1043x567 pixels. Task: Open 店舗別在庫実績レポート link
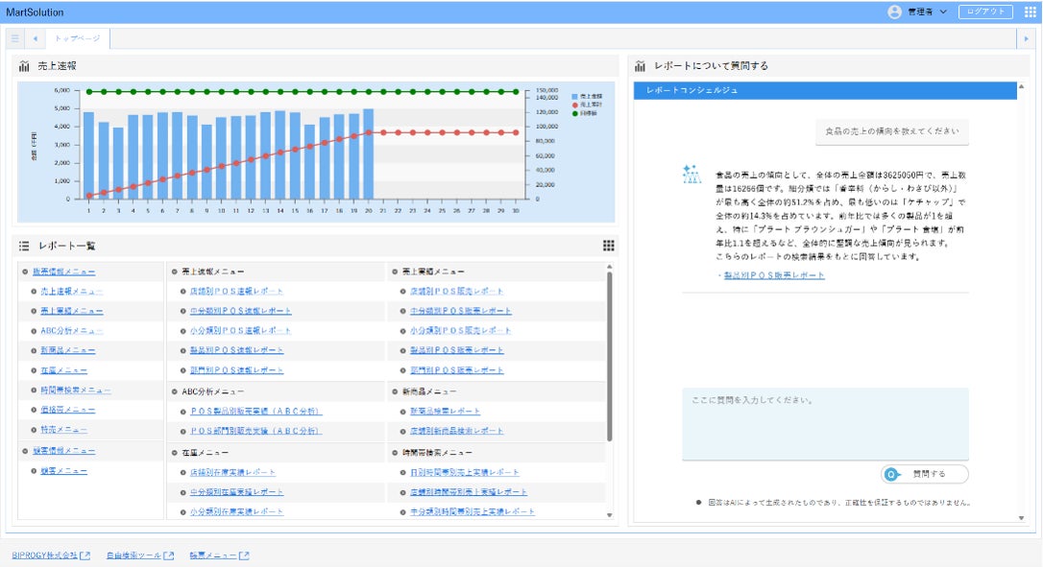[x=232, y=473]
